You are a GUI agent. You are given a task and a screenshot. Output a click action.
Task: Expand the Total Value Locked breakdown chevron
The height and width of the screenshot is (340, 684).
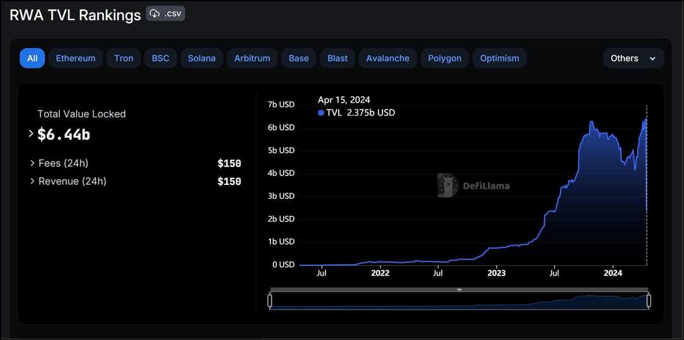coord(30,134)
